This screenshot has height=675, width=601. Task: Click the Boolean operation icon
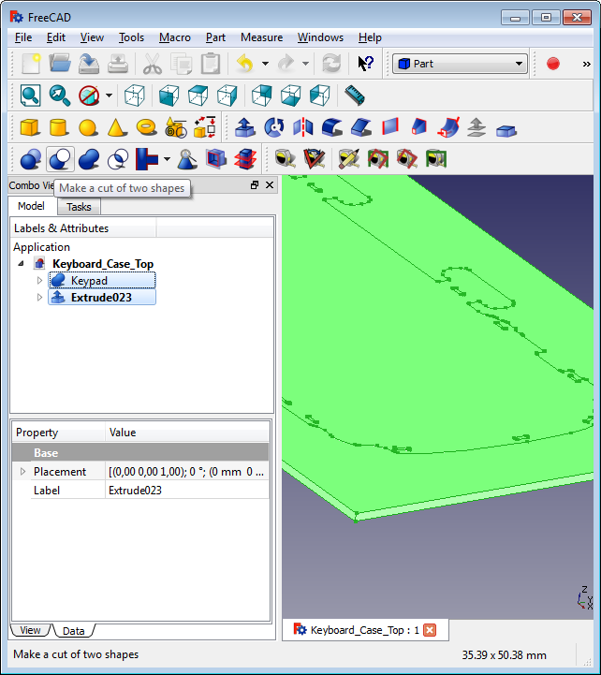click(31, 159)
